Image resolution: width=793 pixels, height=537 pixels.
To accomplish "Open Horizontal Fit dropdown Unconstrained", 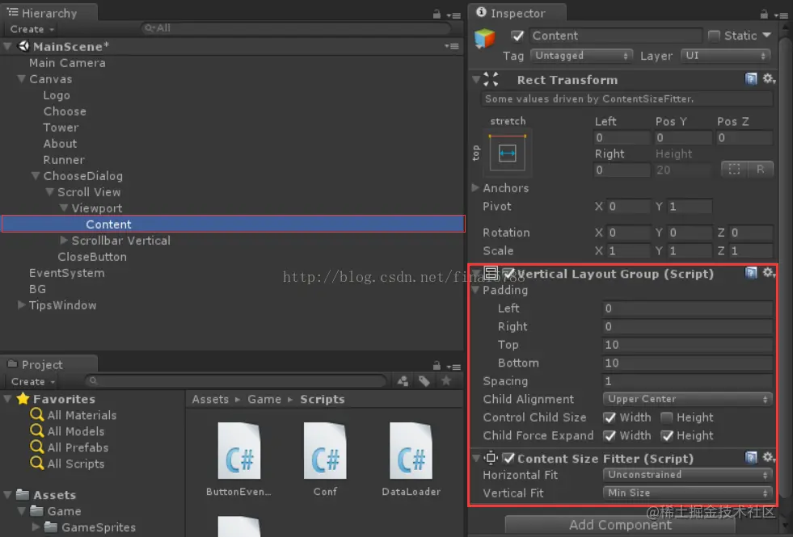I will 688,475.
